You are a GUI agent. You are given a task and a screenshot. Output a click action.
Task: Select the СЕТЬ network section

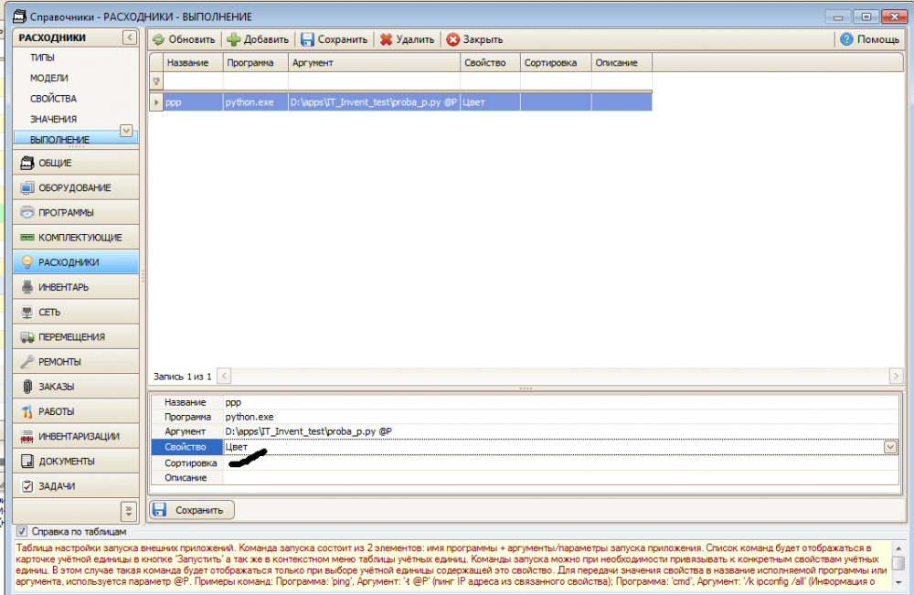[x=76, y=312]
